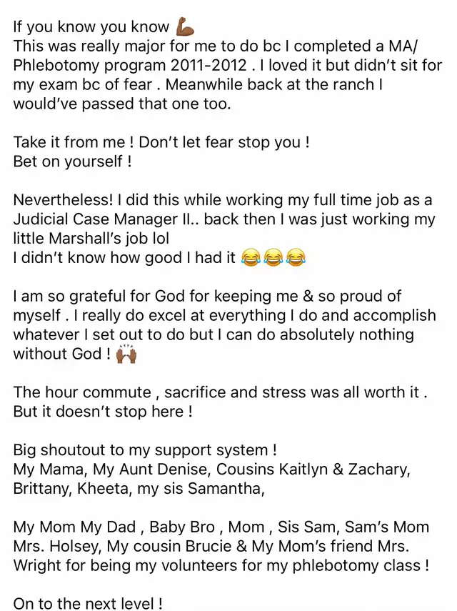This screenshot has width=457, height=611.
Task: Click the middle laughing-crying emoji
Action: pyautogui.click(x=273, y=257)
